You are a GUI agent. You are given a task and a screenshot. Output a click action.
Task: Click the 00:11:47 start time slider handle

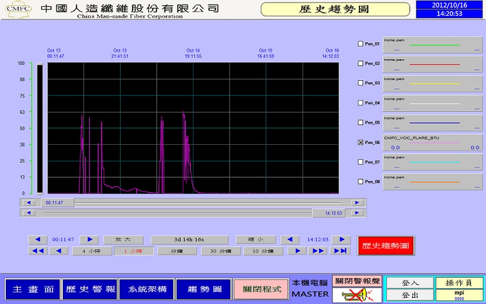click(x=57, y=203)
